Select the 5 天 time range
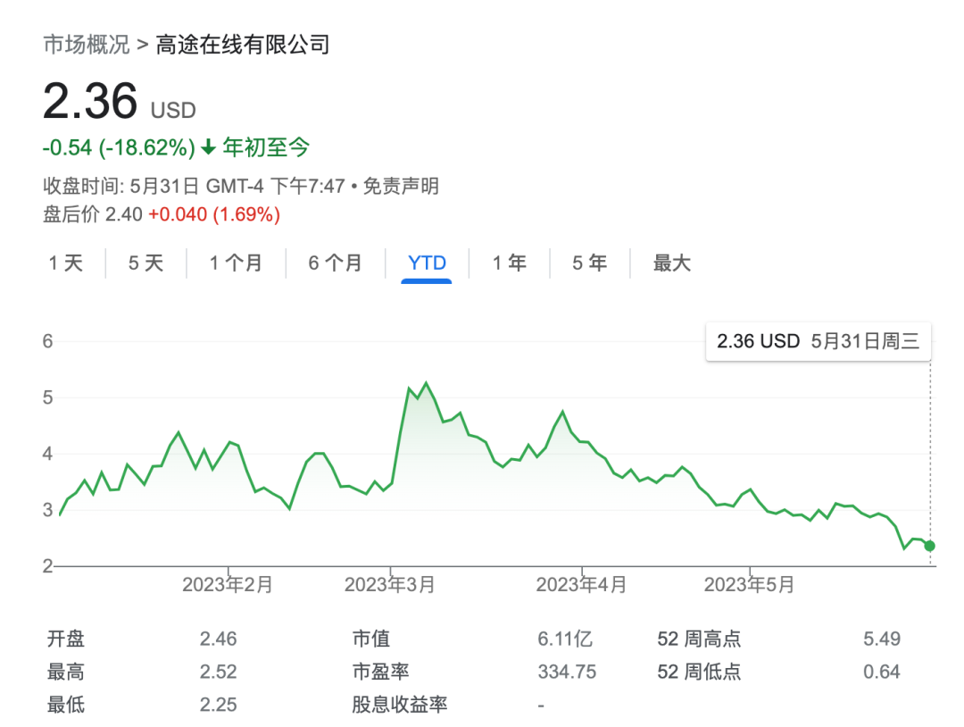 [x=145, y=263]
